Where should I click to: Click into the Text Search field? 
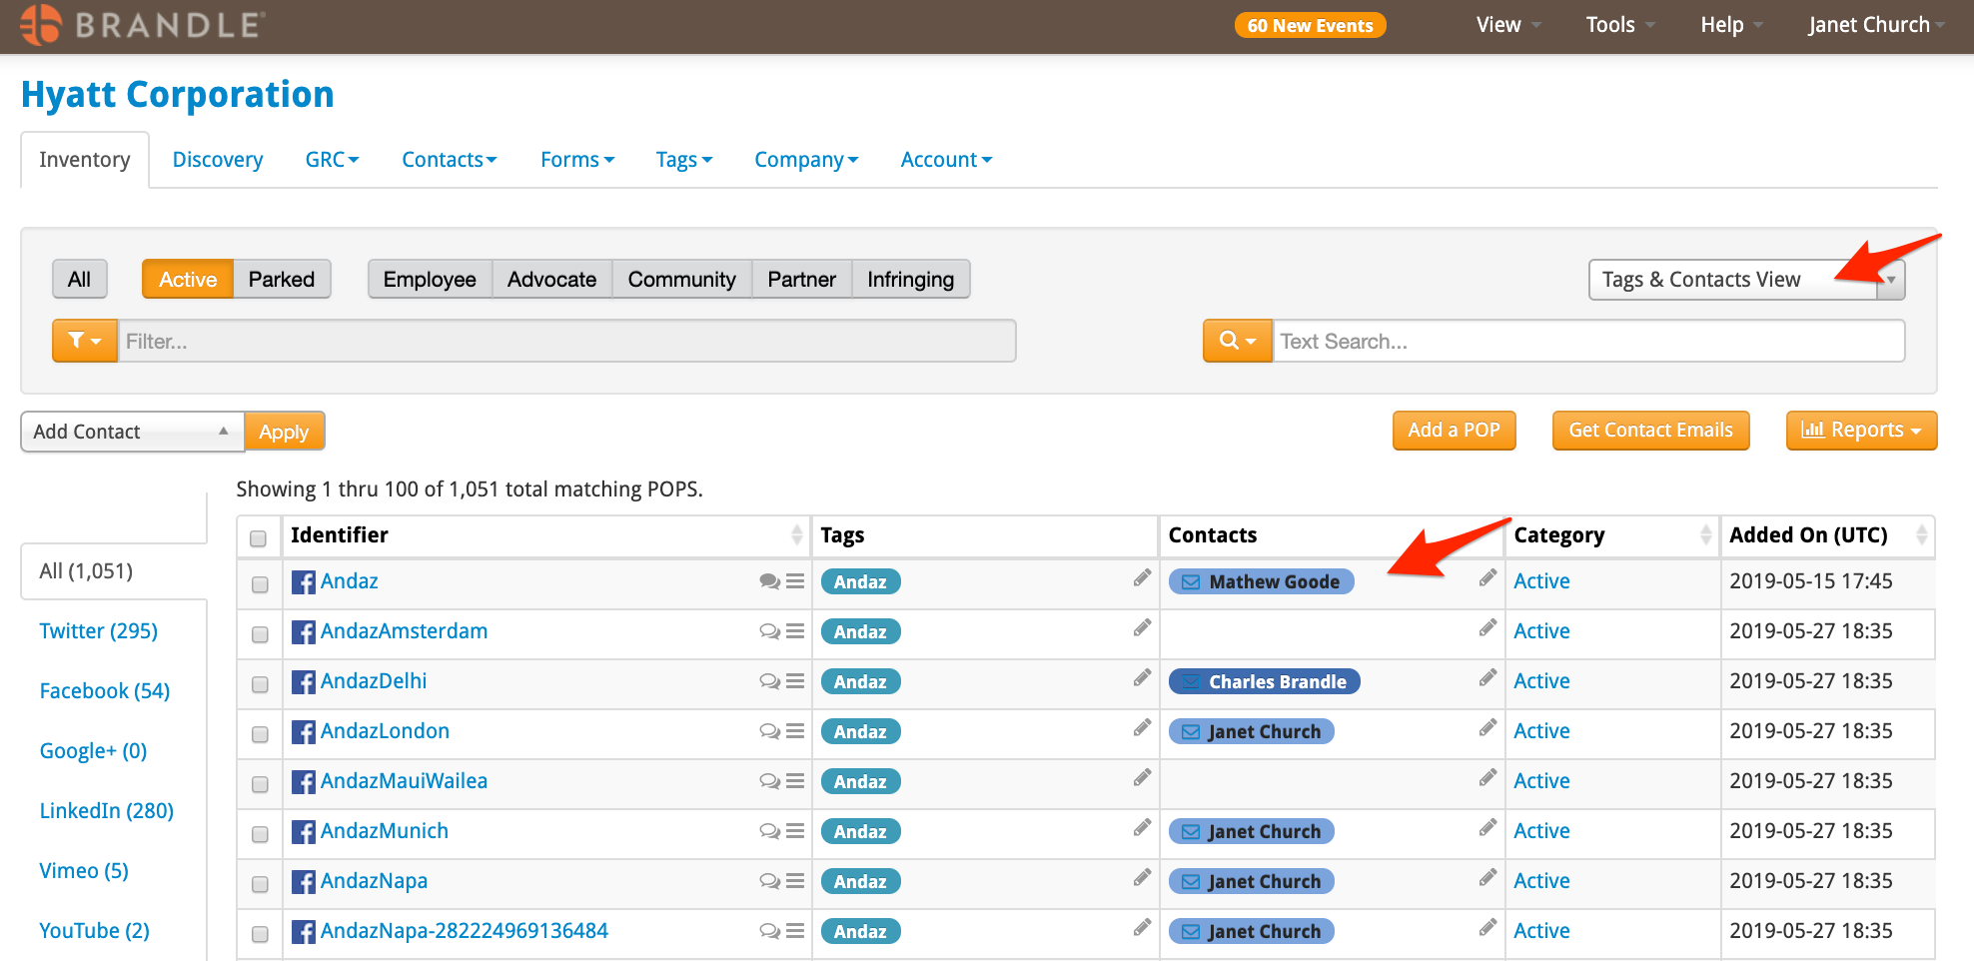click(x=1588, y=341)
